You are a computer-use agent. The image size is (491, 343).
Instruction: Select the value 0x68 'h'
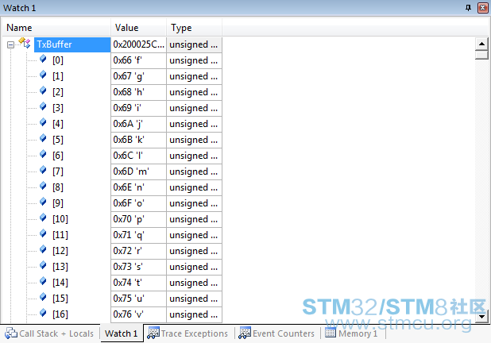point(138,92)
